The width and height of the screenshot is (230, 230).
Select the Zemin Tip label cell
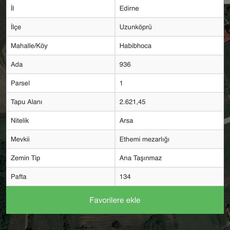click(x=61, y=158)
